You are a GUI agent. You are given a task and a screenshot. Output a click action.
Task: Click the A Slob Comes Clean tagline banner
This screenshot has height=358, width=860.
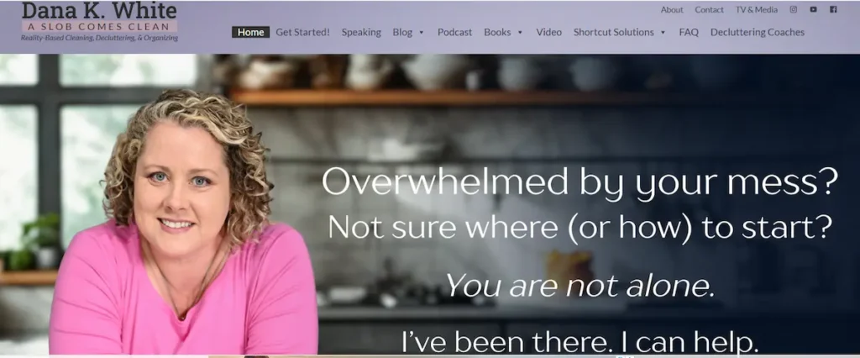(99, 26)
